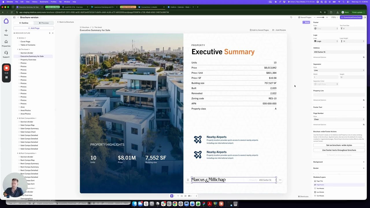Open the Footer Color dropdown
Viewport: 370px width, 208px height.
tap(326, 29)
